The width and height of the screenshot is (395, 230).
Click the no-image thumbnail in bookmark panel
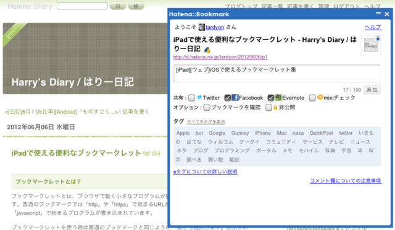tap(371, 45)
